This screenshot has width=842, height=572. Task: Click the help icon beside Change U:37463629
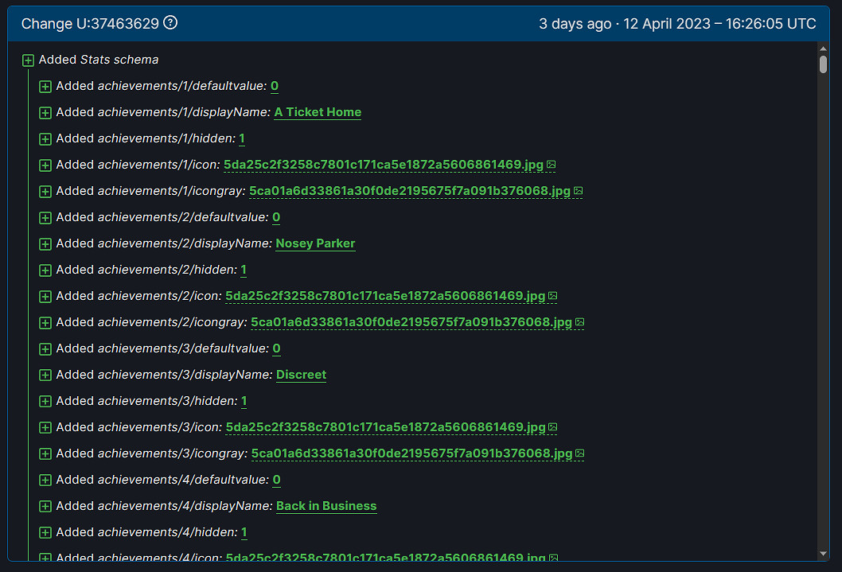click(x=170, y=23)
